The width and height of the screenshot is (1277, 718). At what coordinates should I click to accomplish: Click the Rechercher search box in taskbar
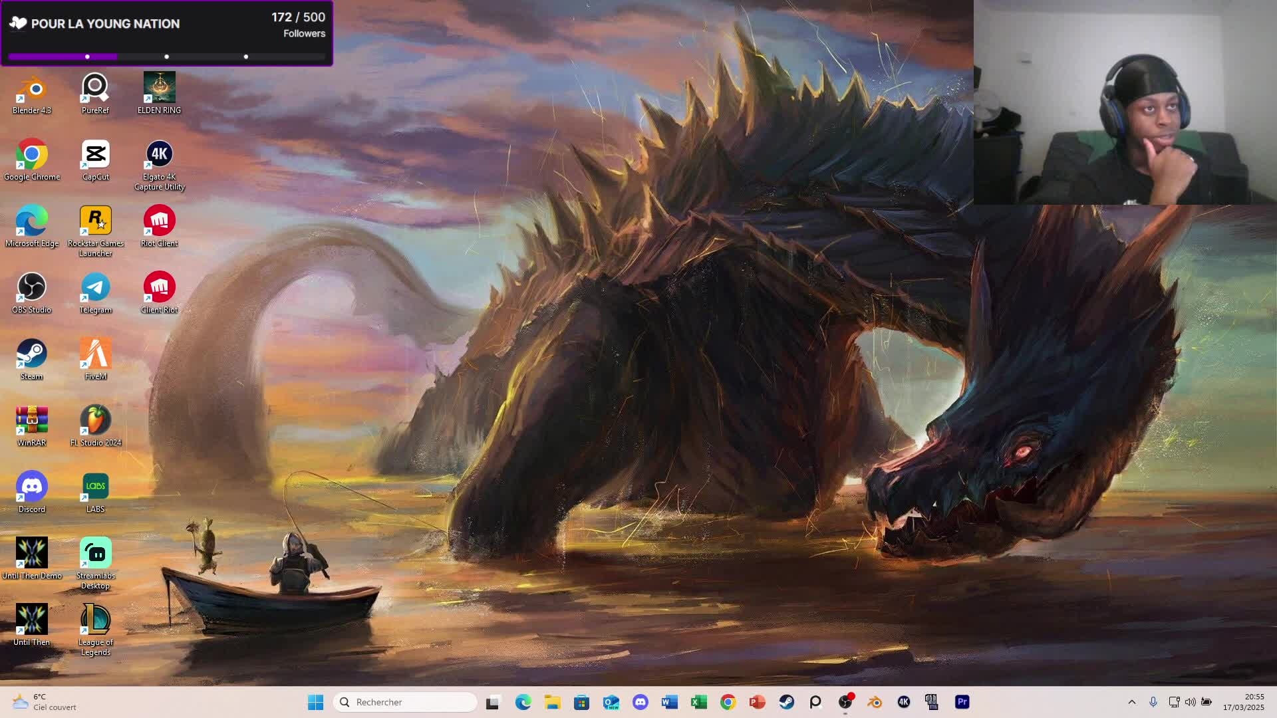[405, 702]
